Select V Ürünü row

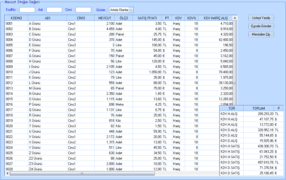click(x=35, y=137)
